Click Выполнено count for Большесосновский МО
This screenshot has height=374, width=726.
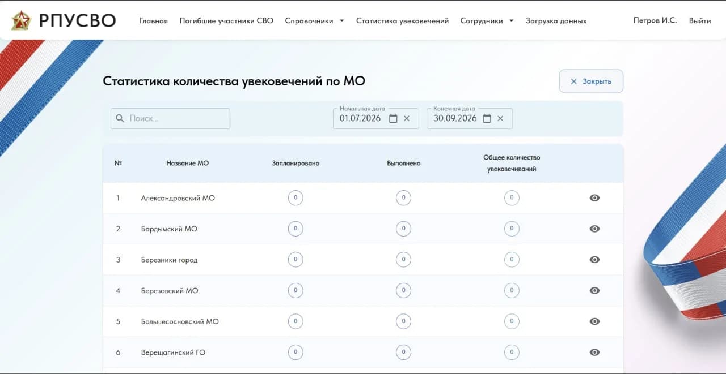point(403,321)
